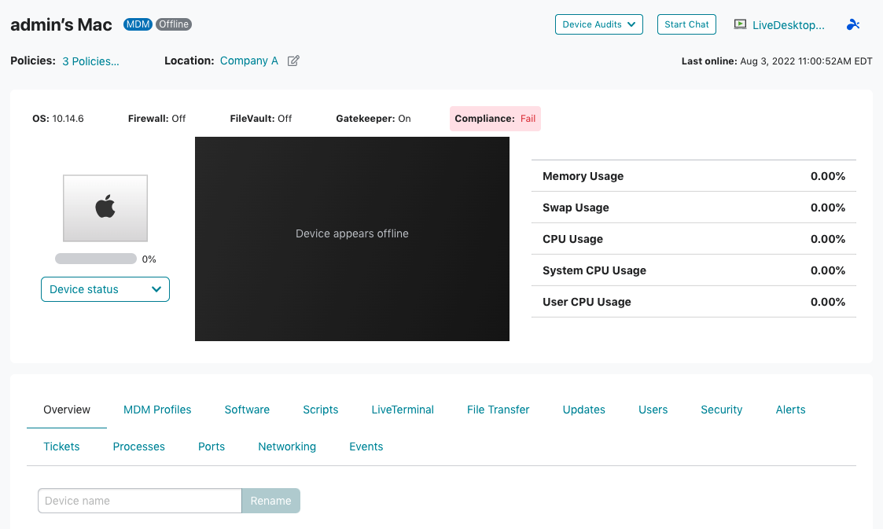The height and width of the screenshot is (529, 883).
Task: Click the Compliance: Fail indicator
Action: tap(495, 119)
